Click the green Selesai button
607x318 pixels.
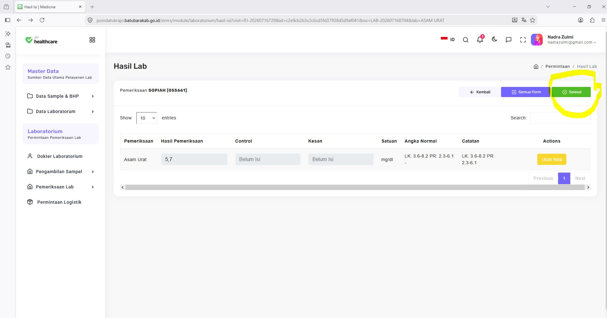[571, 92]
